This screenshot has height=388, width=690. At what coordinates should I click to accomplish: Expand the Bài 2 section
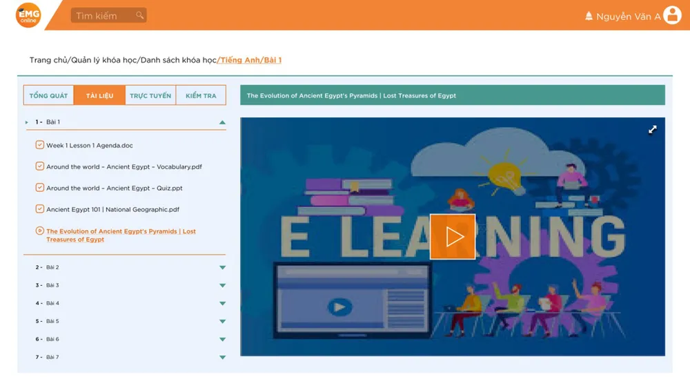tap(222, 267)
